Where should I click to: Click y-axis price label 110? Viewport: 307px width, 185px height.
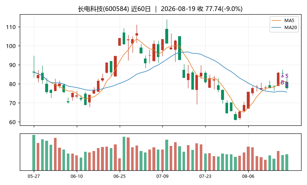click(11, 27)
